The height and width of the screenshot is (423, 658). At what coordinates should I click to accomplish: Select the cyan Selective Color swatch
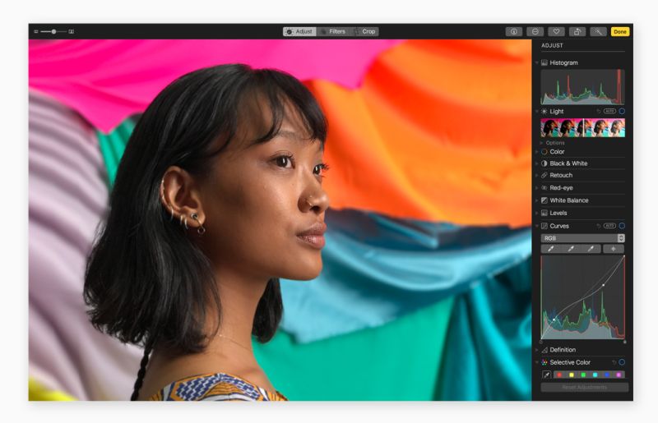pyautogui.click(x=595, y=375)
